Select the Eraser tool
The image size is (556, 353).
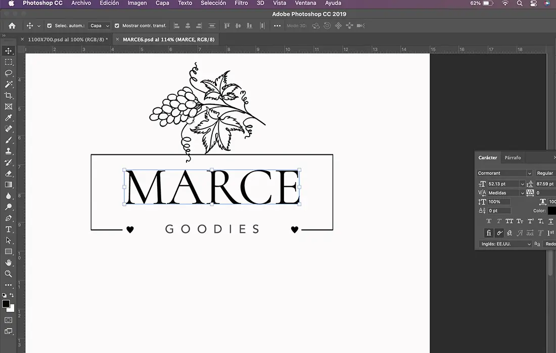tap(9, 173)
